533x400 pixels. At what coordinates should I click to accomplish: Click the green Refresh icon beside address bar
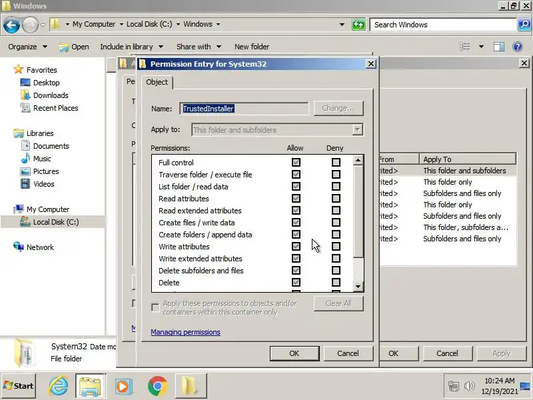coord(358,25)
